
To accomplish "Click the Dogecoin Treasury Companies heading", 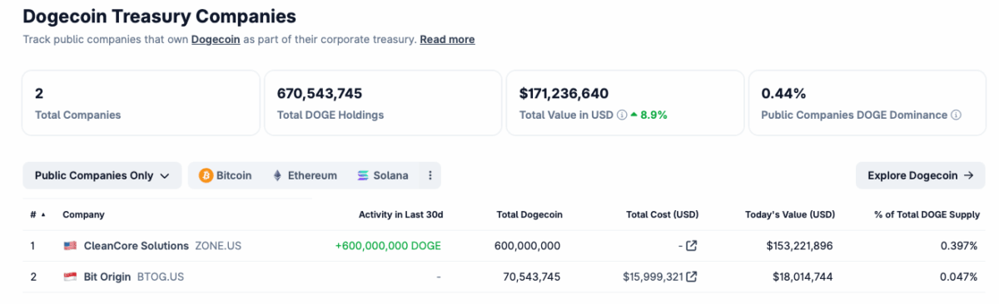I will click(159, 16).
